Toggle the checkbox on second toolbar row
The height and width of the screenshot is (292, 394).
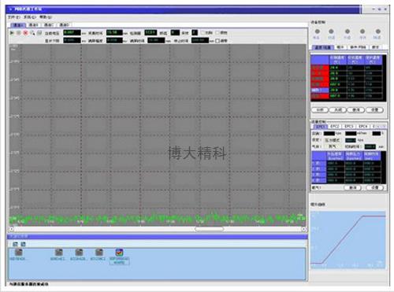click(x=217, y=41)
